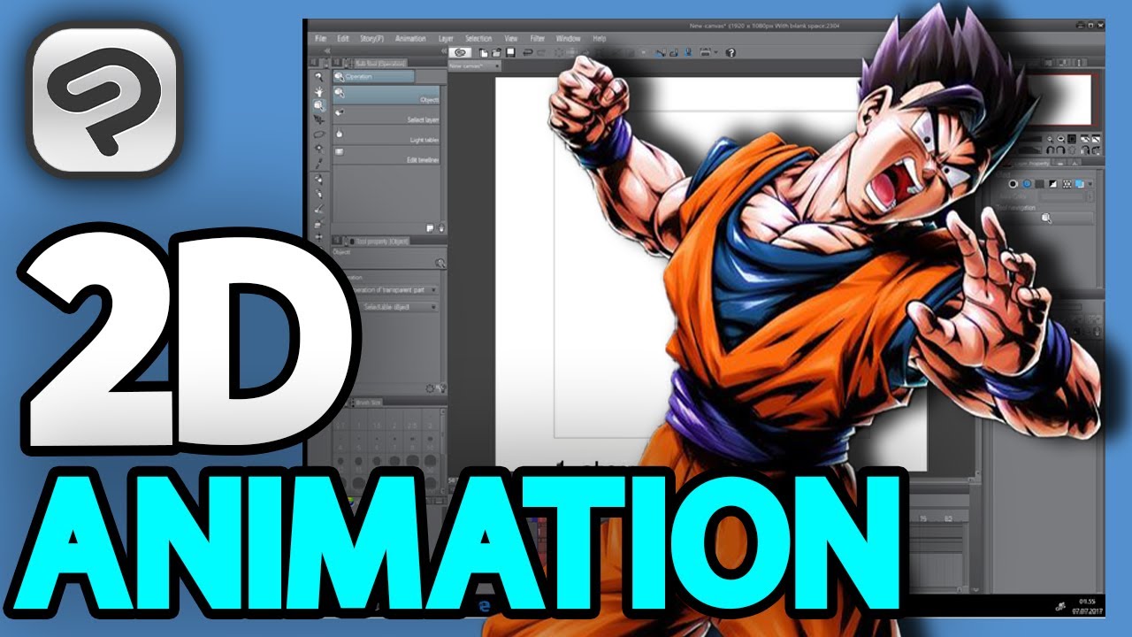Open the Edit menu
The image size is (1132, 637).
pos(342,39)
